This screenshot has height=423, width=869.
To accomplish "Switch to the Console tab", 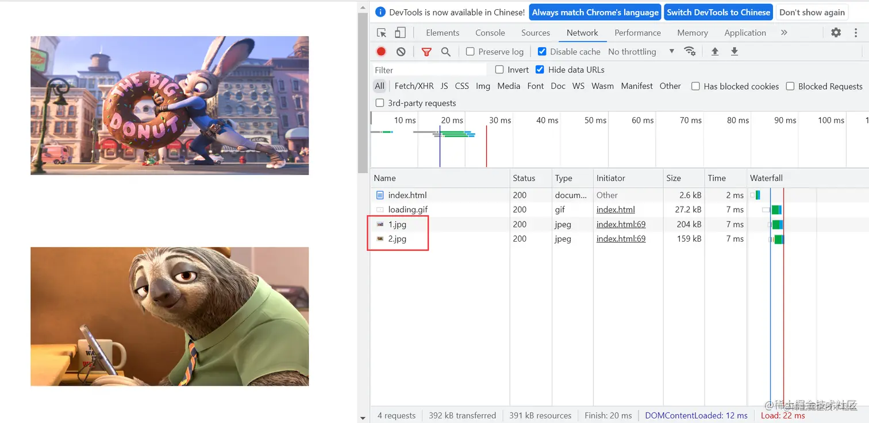I will (x=490, y=33).
